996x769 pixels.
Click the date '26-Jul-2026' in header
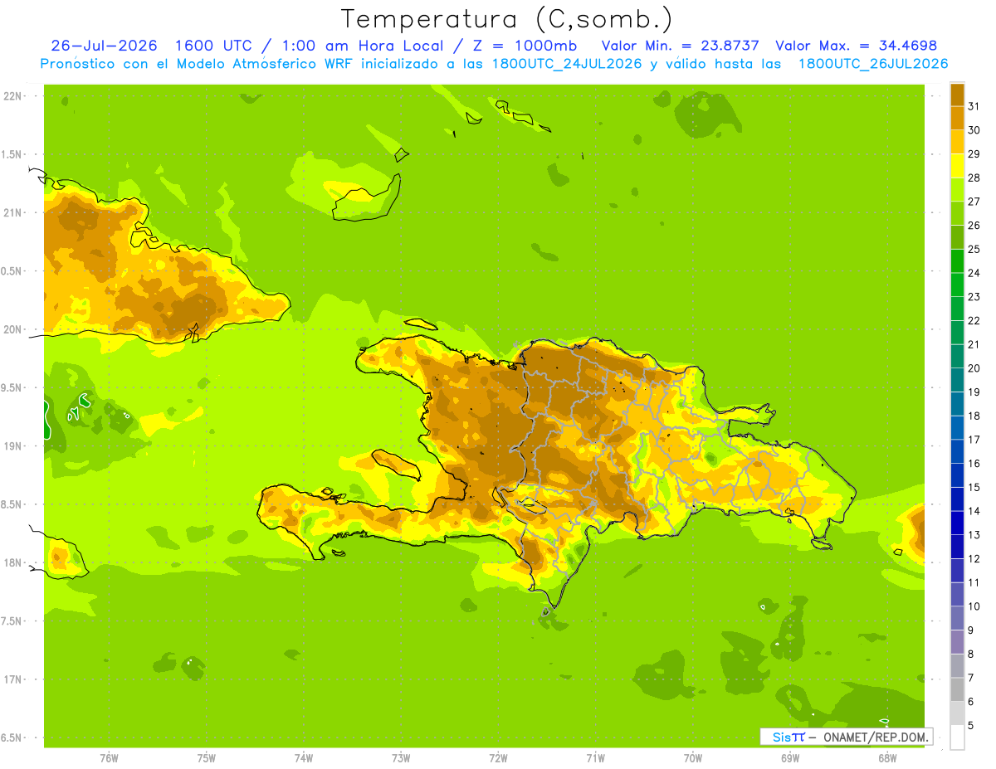pyautogui.click(x=104, y=46)
